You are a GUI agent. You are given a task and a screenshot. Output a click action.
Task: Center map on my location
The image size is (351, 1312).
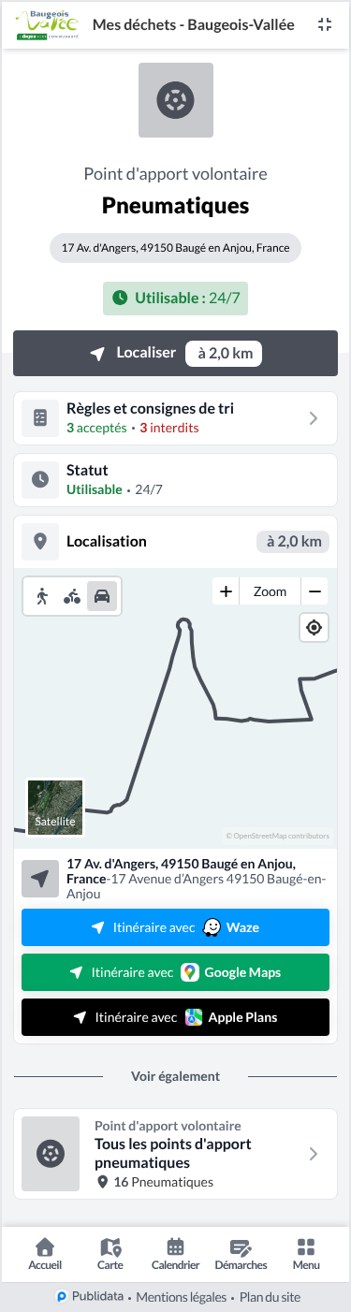pyautogui.click(x=314, y=628)
